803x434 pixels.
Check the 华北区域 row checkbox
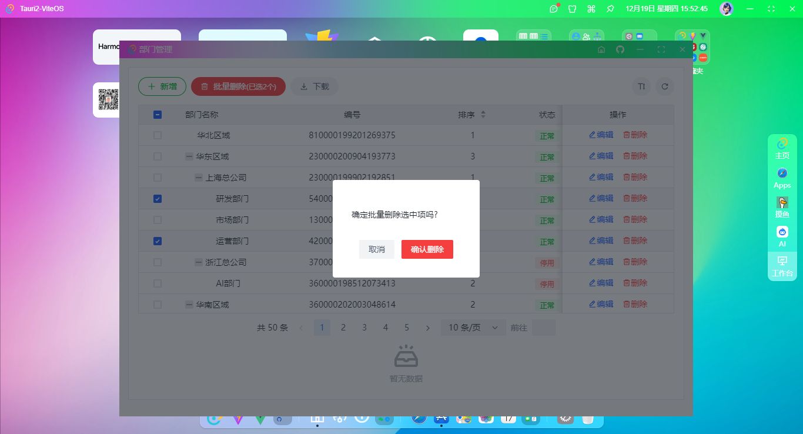pos(157,135)
